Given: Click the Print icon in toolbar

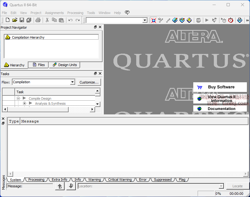Looking at the screenshot, I should tap(38, 20).
